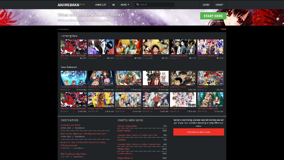Viewport: 284px width, 160px height.
Task: Open the MORE dropdown menu
Action: pos(125,5)
